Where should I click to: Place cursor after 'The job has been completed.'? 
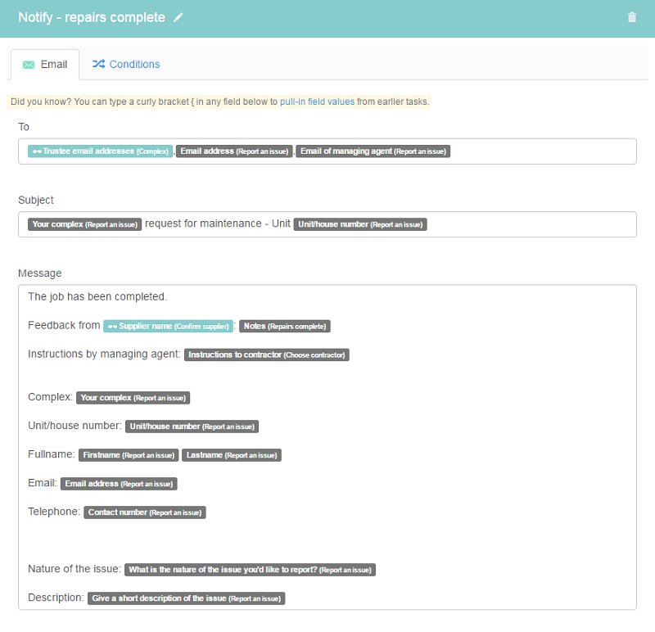pyautogui.click(x=168, y=297)
